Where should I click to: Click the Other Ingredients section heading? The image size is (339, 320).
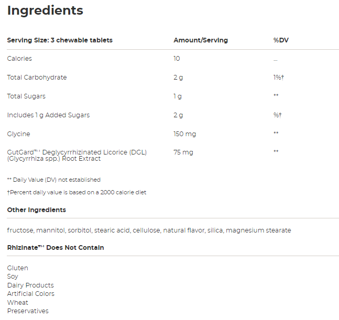(37, 210)
